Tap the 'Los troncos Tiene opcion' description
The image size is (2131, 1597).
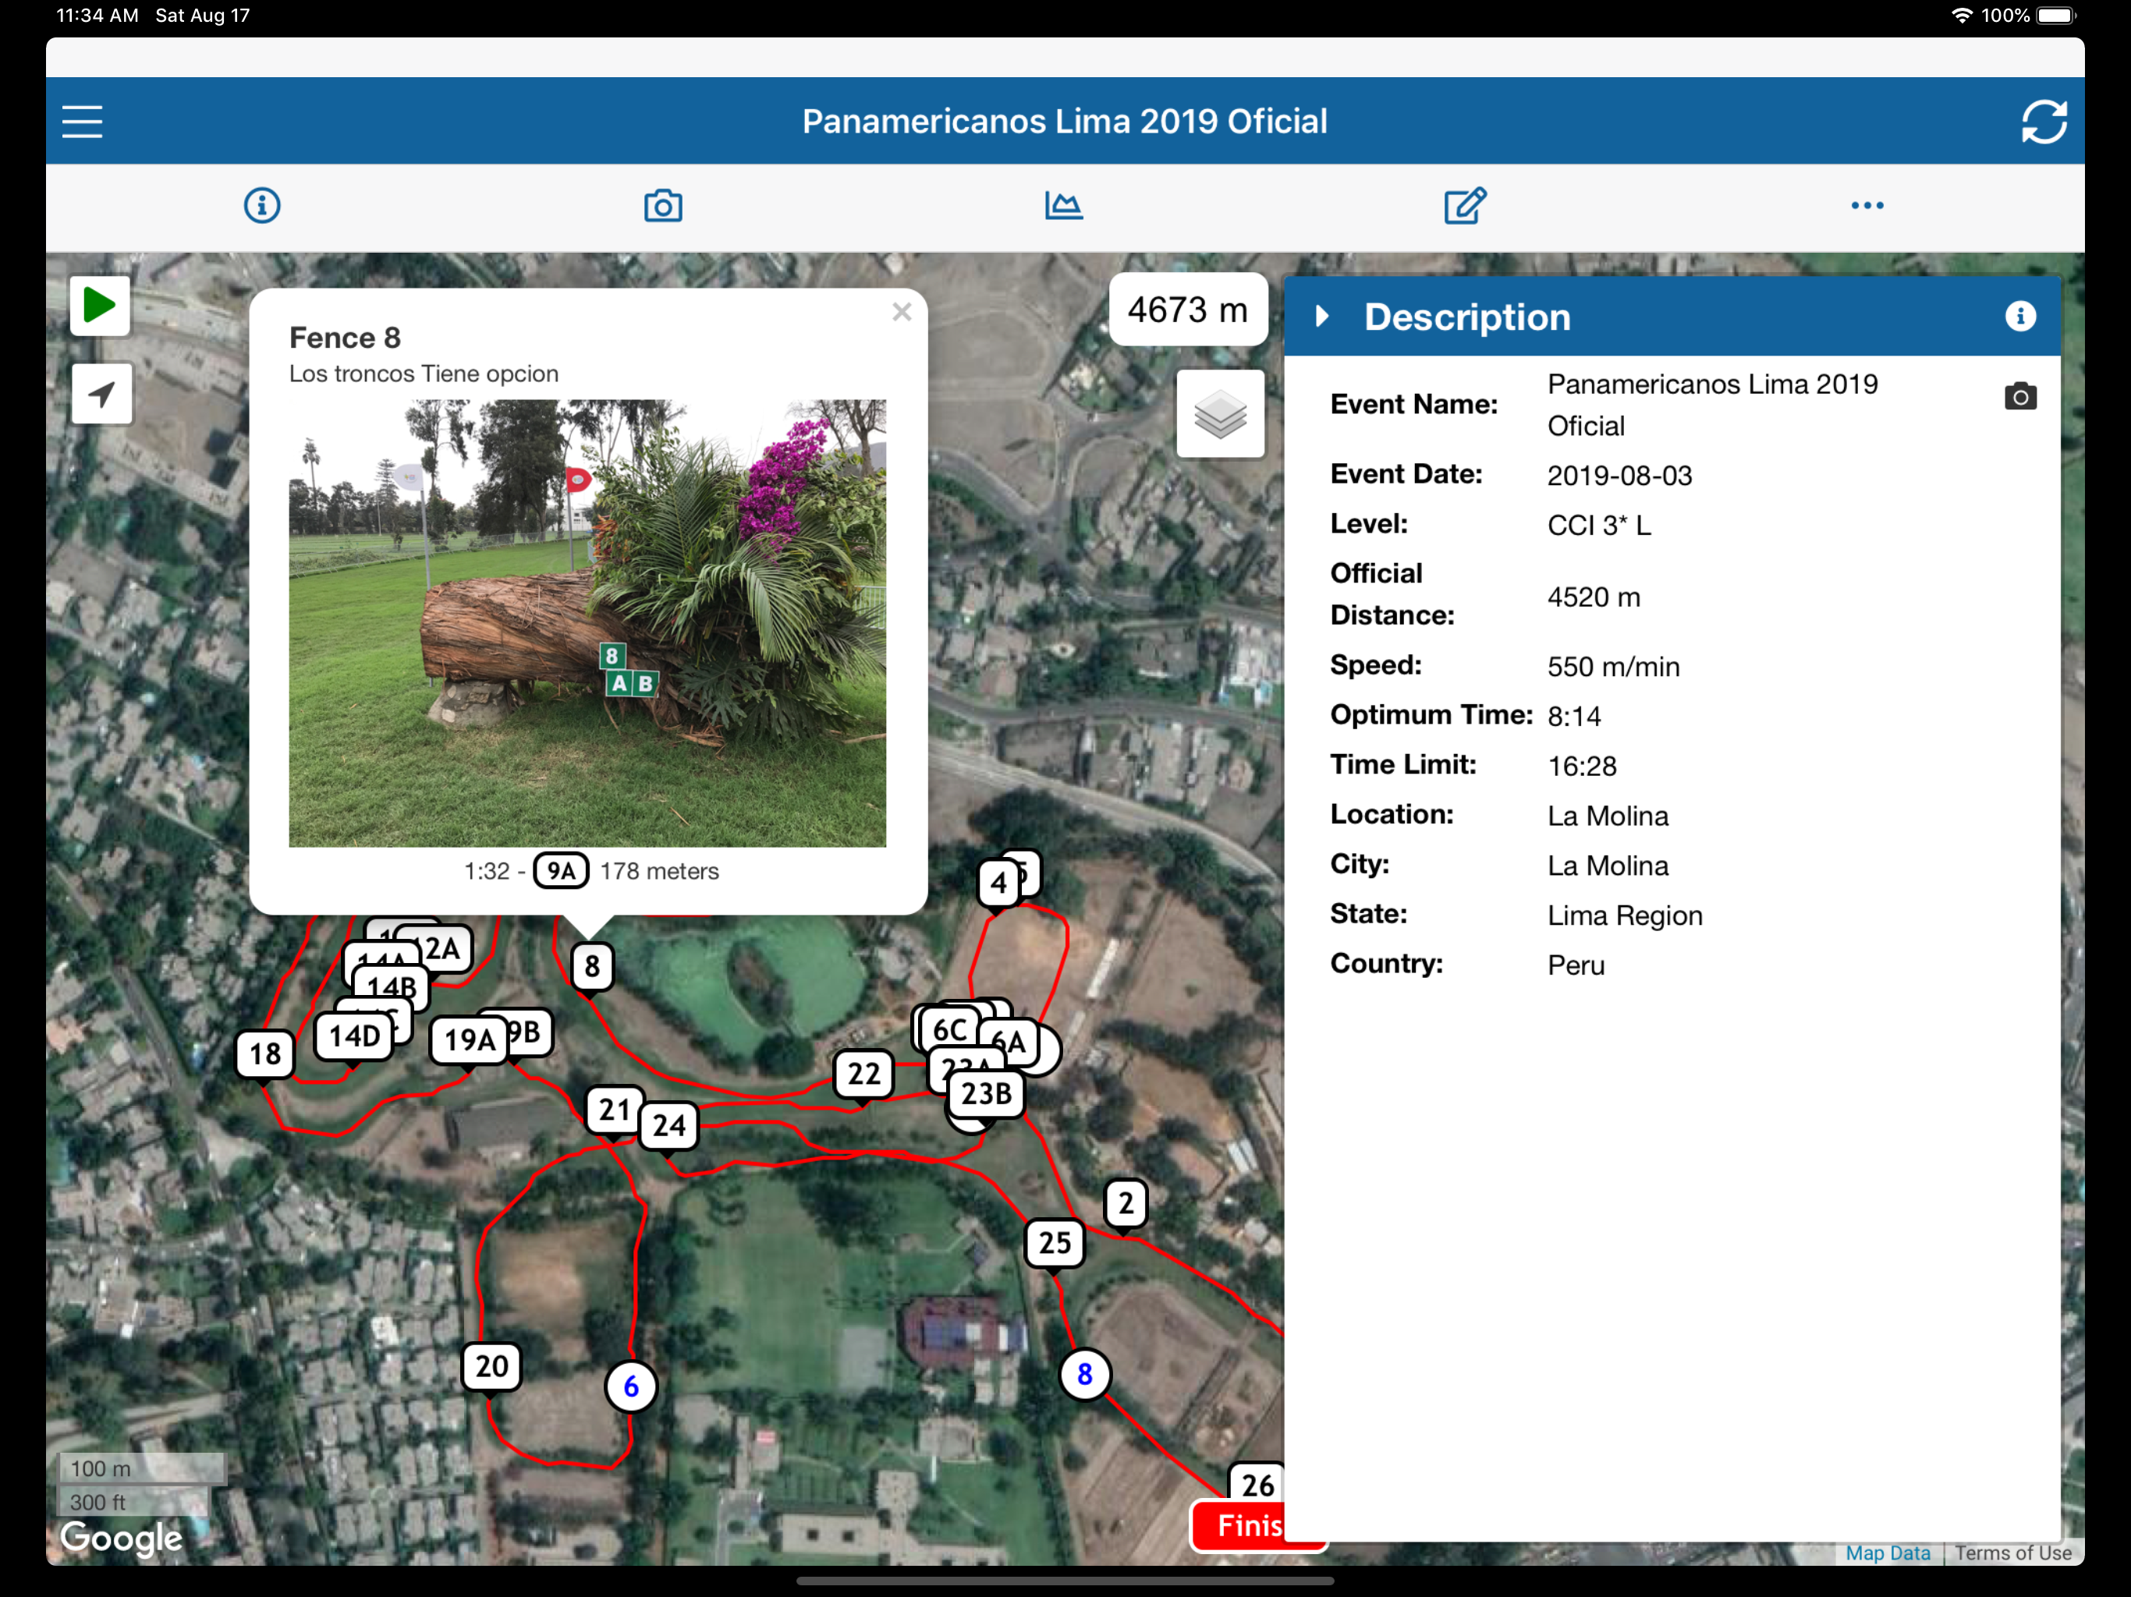pos(424,374)
